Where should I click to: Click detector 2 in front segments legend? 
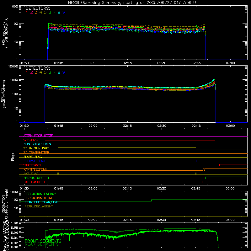32,13
